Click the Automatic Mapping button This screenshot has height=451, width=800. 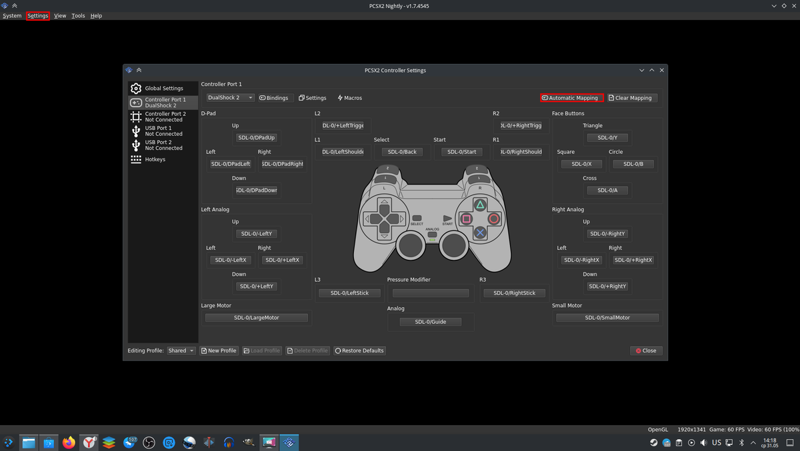pos(571,98)
